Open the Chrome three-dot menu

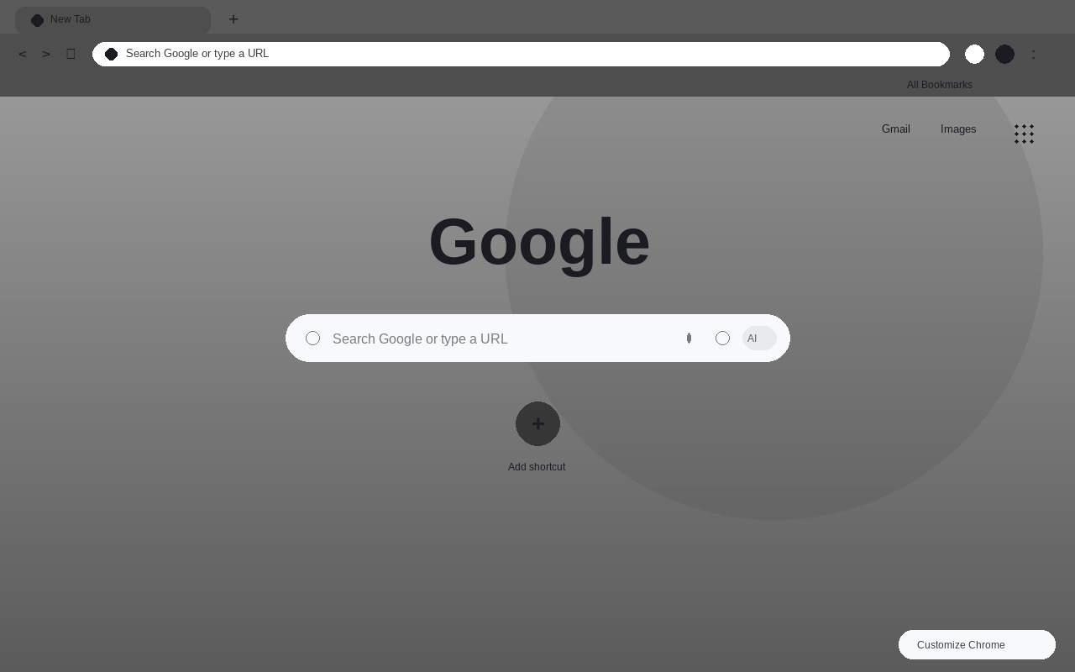pyautogui.click(x=1033, y=55)
